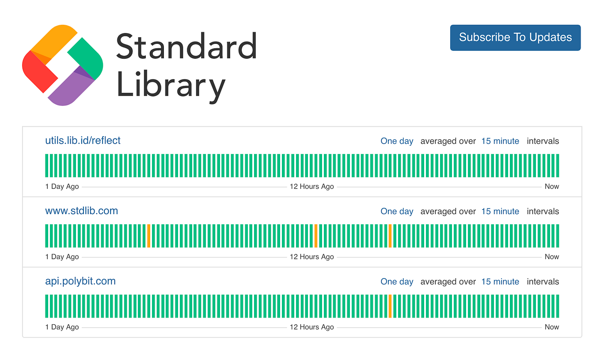Change the One day range for api.polybit.com
Image resolution: width=600 pixels, height=353 pixels.
pos(397,281)
